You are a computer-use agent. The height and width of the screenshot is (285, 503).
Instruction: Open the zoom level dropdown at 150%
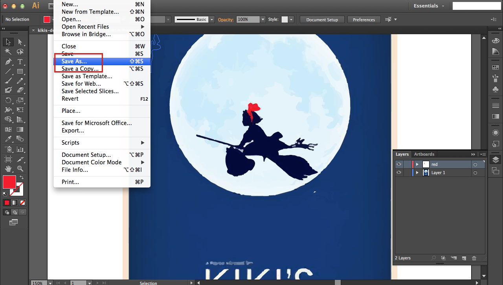[x=50, y=283]
